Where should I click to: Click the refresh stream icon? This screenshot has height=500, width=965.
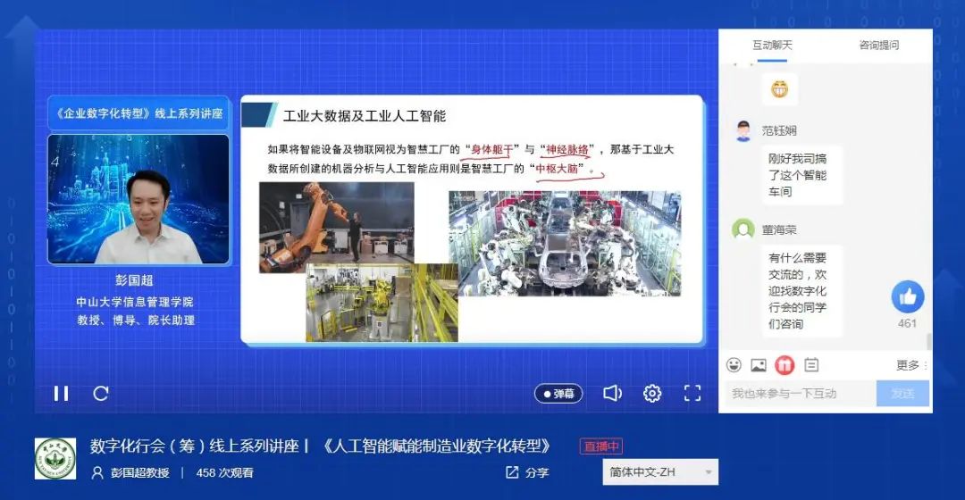pyautogui.click(x=101, y=393)
